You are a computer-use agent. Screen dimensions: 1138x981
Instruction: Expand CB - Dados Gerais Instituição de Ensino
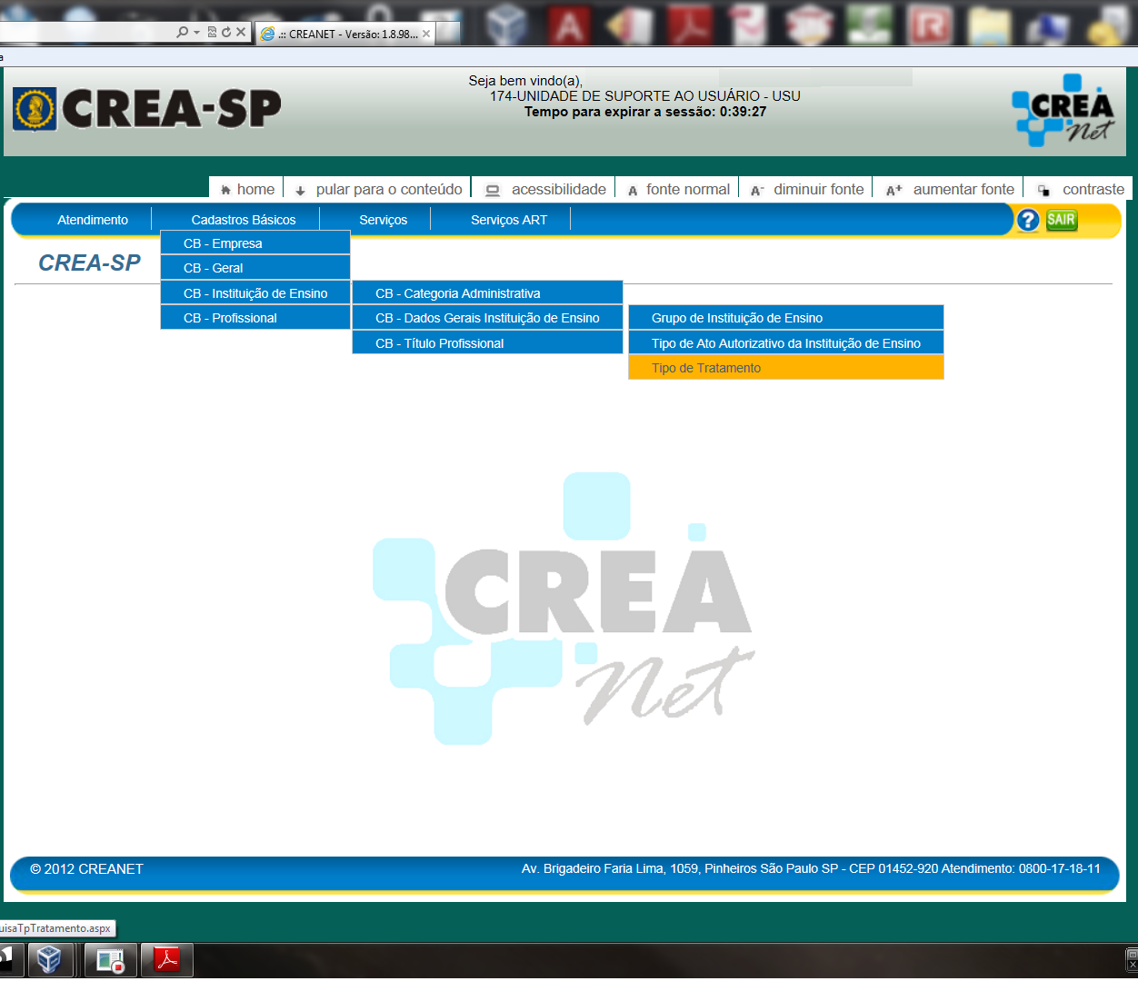click(x=487, y=318)
